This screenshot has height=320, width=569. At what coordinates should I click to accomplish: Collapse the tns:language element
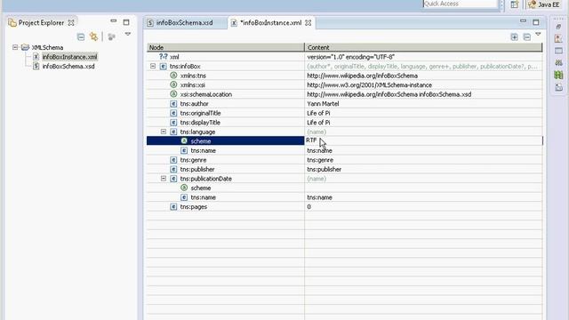coord(164,132)
